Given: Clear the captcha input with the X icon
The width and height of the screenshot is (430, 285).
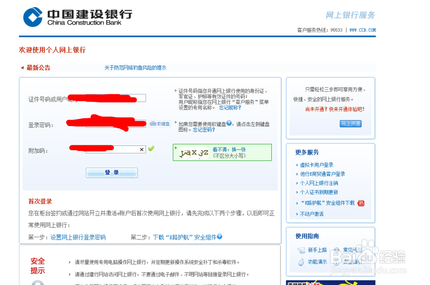Looking at the screenshot, I should pos(141,149).
